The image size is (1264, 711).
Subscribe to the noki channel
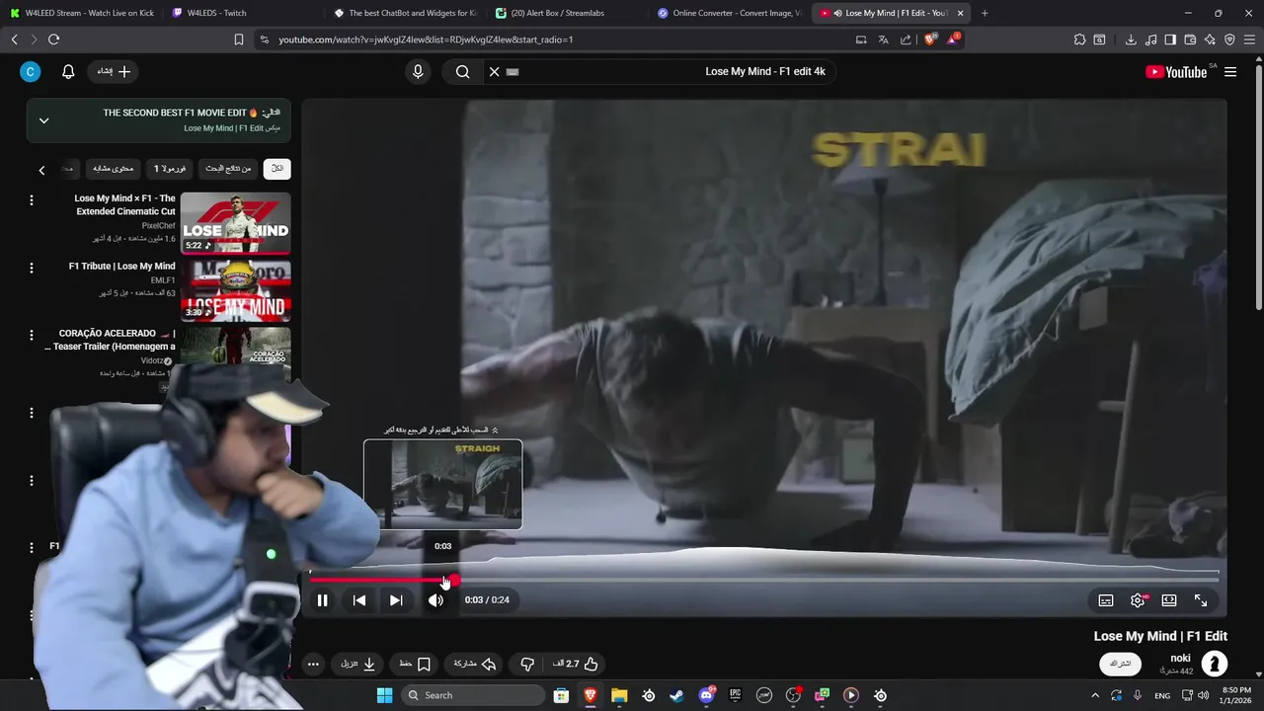[x=1120, y=664]
